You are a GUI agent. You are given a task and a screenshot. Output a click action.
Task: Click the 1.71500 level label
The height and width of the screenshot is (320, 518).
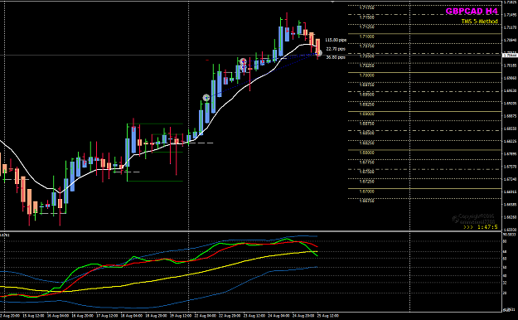(x=366, y=17)
